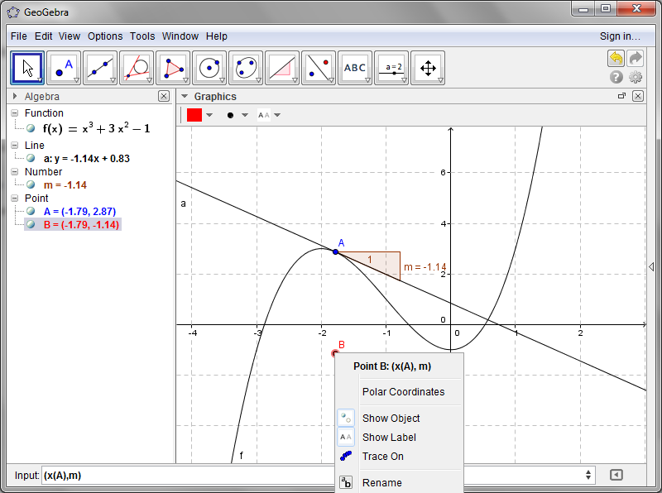Collapse the Line group

[x=15, y=146]
